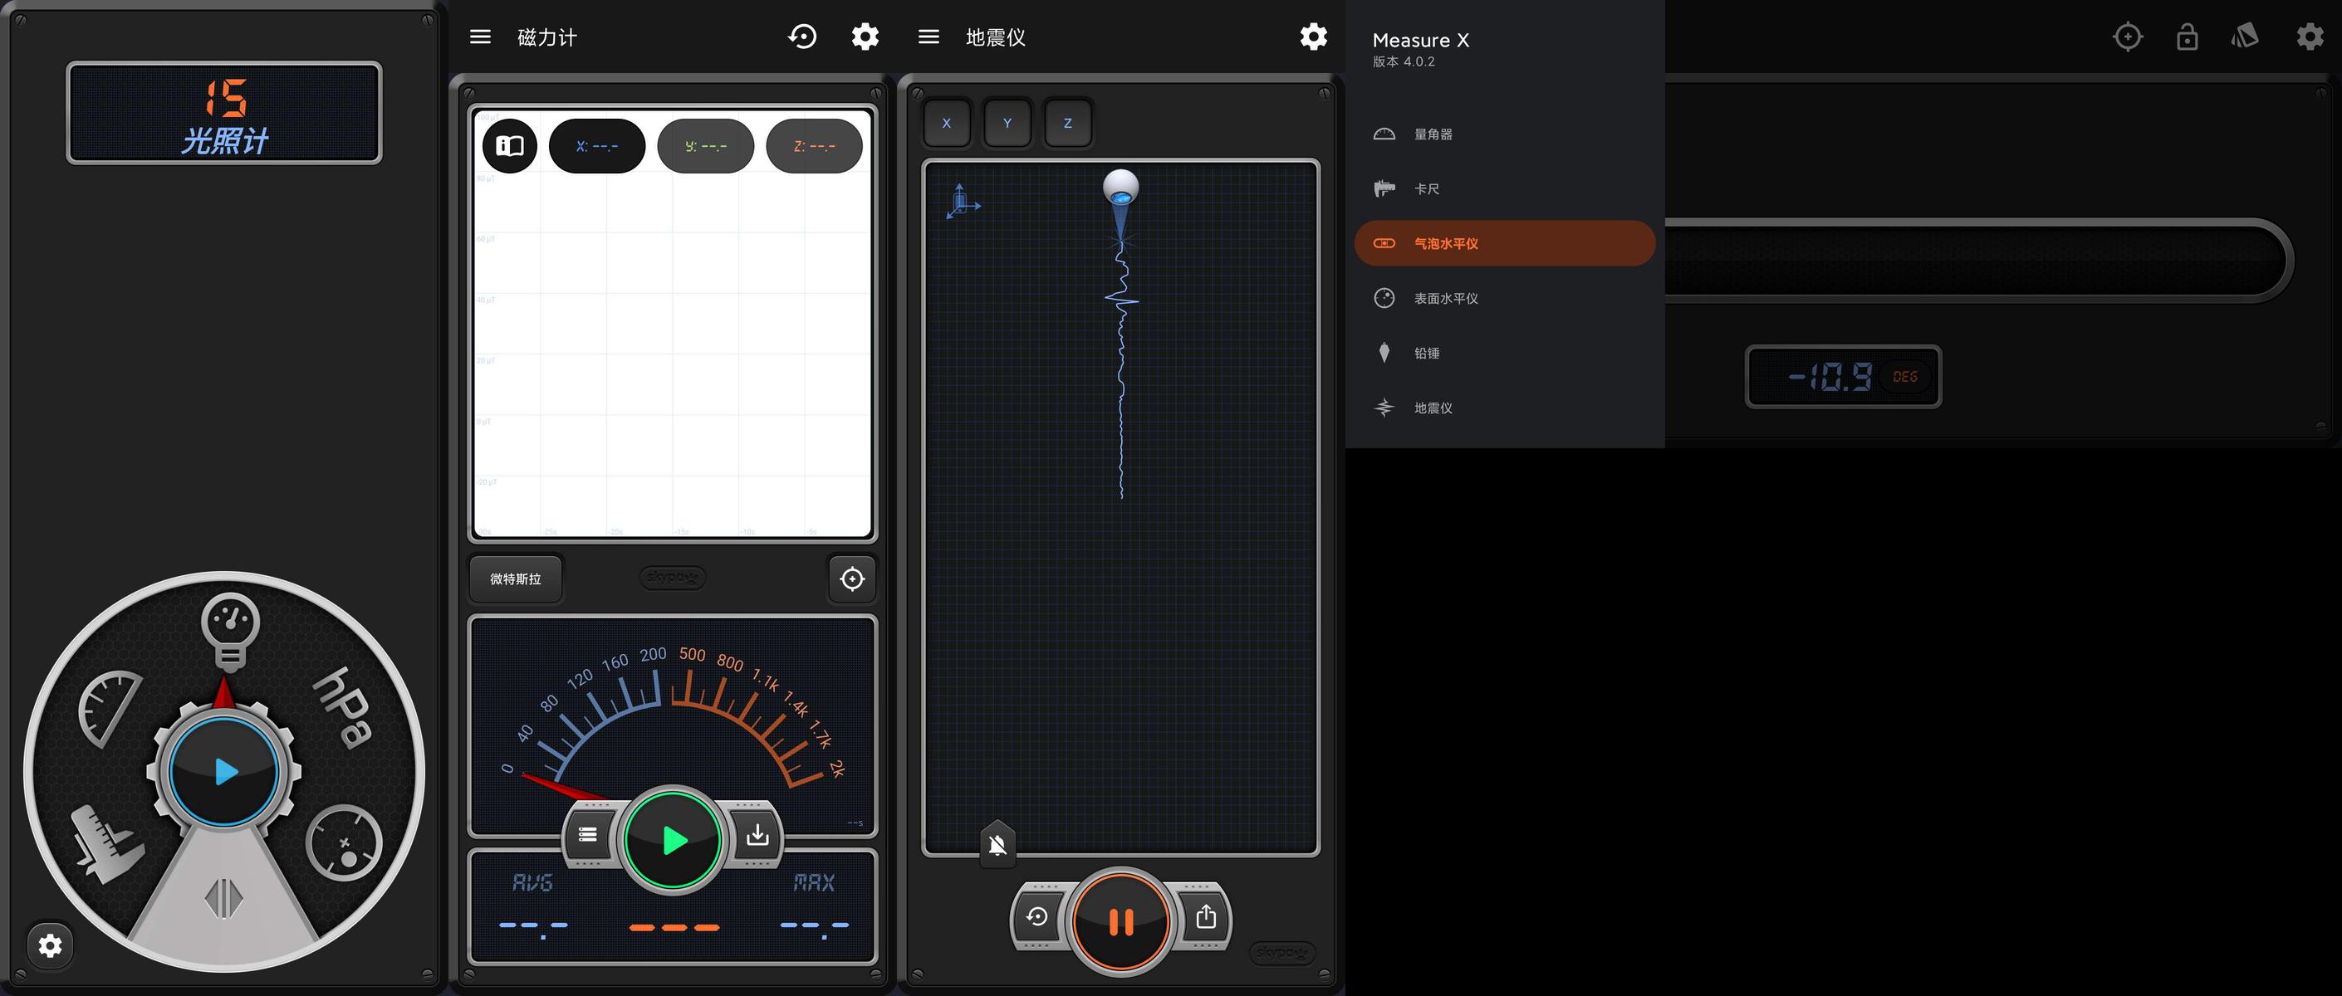Click the seismograph sensor ball marker
The width and height of the screenshot is (2342, 996).
tap(1121, 186)
